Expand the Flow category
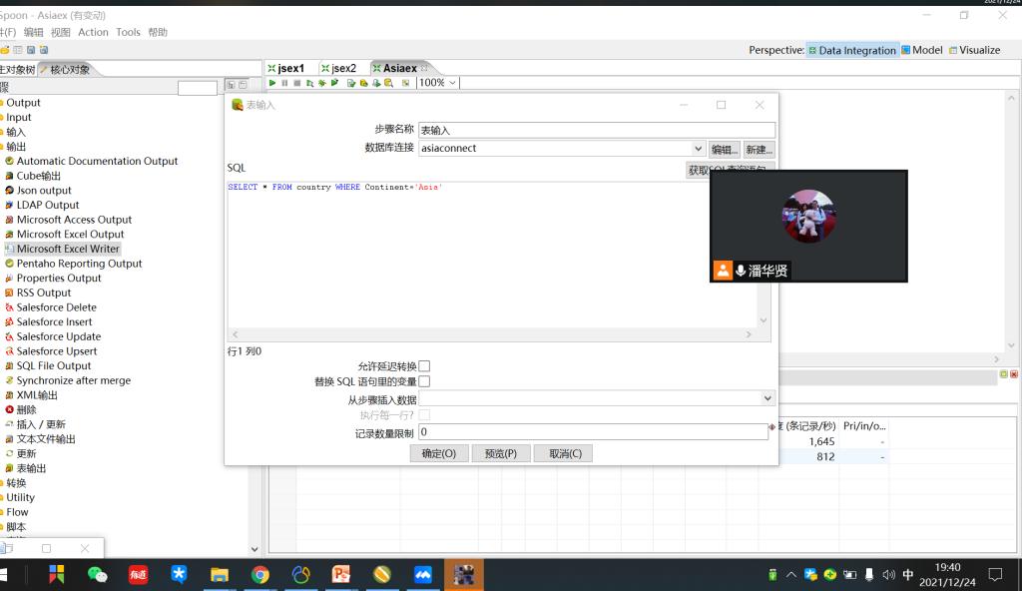The image size is (1022, 591). pyautogui.click(x=17, y=512)
